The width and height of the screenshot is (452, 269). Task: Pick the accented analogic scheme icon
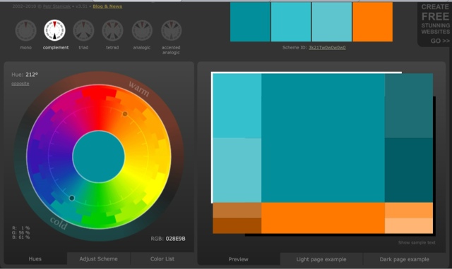(171, 30)
